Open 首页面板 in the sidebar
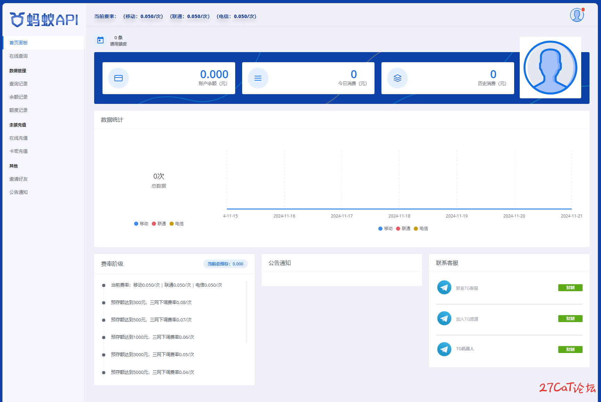The height and width of the screenshot is (402, 601). click(43, 43)
